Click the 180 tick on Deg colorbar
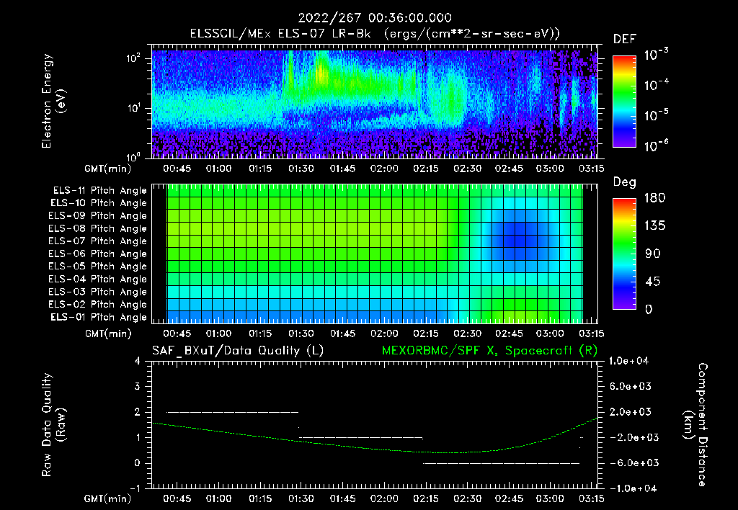This screenshot has height=510, width=738. pyautogui.click(x=654, y=197)
